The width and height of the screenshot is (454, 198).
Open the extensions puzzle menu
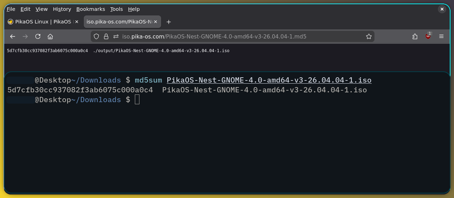tap(415, 36)
